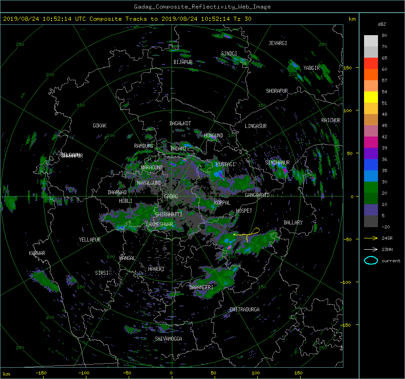The image size is (405, 379).
Task: Select the mauve pink 42-45 dBZ swatch
Action: tap(371, 131)
